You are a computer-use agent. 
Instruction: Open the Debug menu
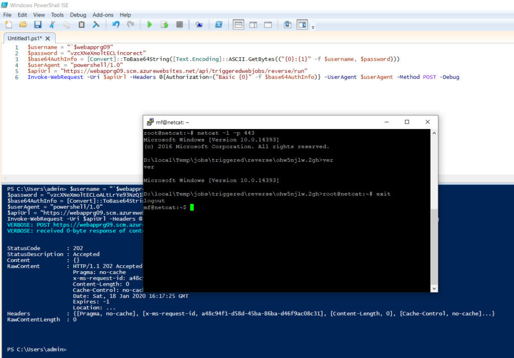pyautogui.click(x=78, y=15)
